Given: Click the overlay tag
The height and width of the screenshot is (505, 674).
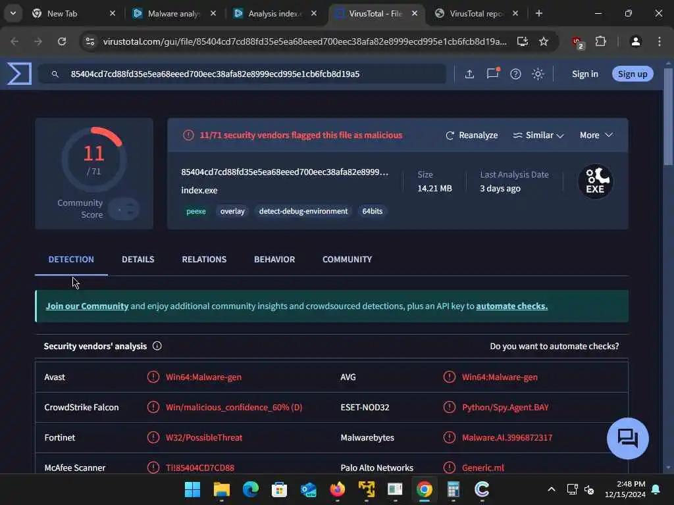Looking at the screenshot, I should tap(232, 211).
